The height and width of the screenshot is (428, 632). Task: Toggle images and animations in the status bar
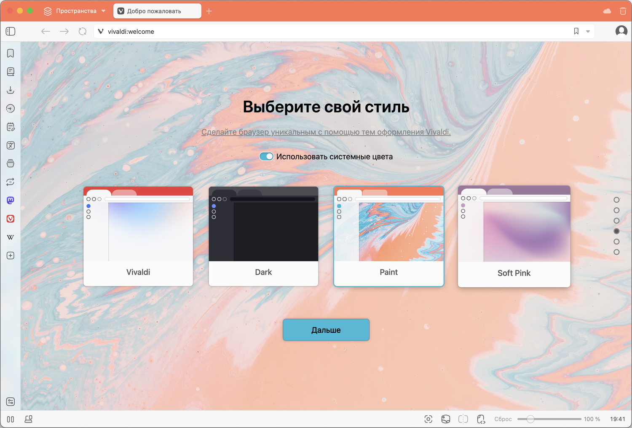[446, 419]
